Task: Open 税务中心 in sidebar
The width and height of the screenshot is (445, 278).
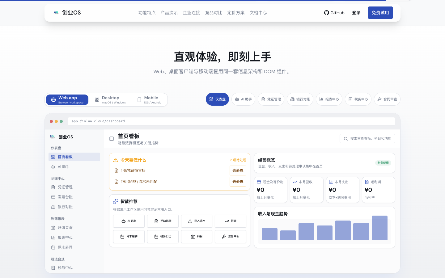Action: click(x=74, y=268)
